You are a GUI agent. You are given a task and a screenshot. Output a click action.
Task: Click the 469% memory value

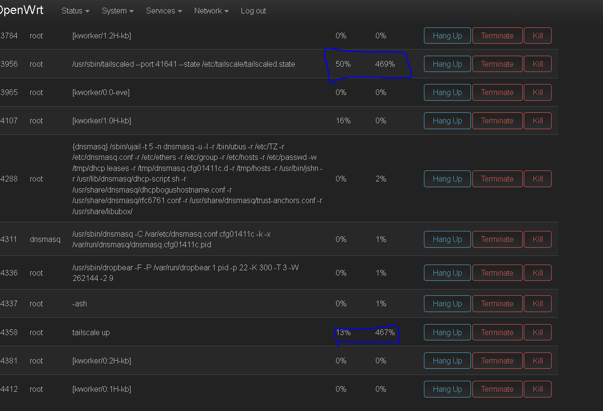pos(385,64)
